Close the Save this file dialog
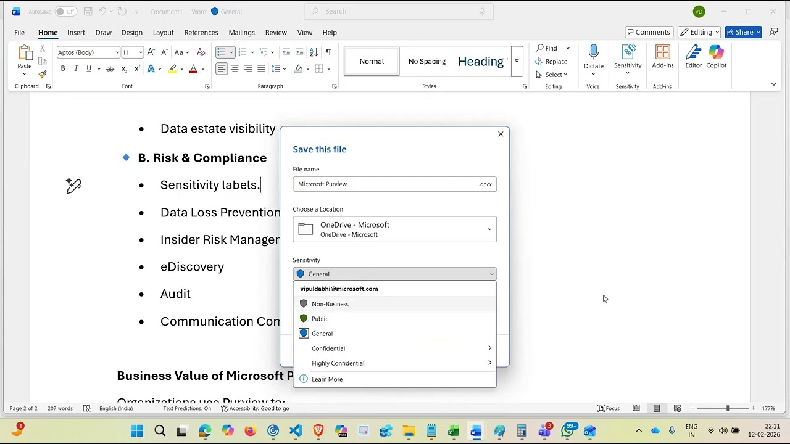The height and width of the screenshot is (444, 790). pos(501,134)
